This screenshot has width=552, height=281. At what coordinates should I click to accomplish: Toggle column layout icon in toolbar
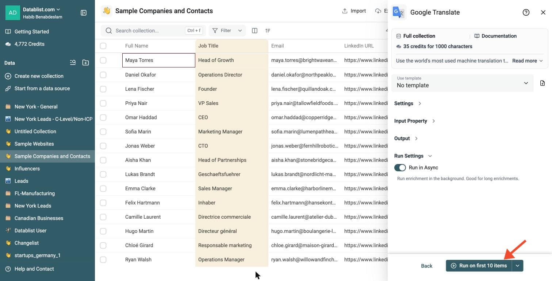coord(255,31)
